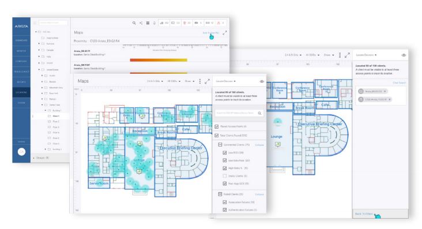Open the three-dot menu in the front Maps window

[199, 81]
